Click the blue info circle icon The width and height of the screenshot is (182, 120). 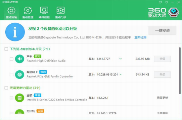[15, 32]
